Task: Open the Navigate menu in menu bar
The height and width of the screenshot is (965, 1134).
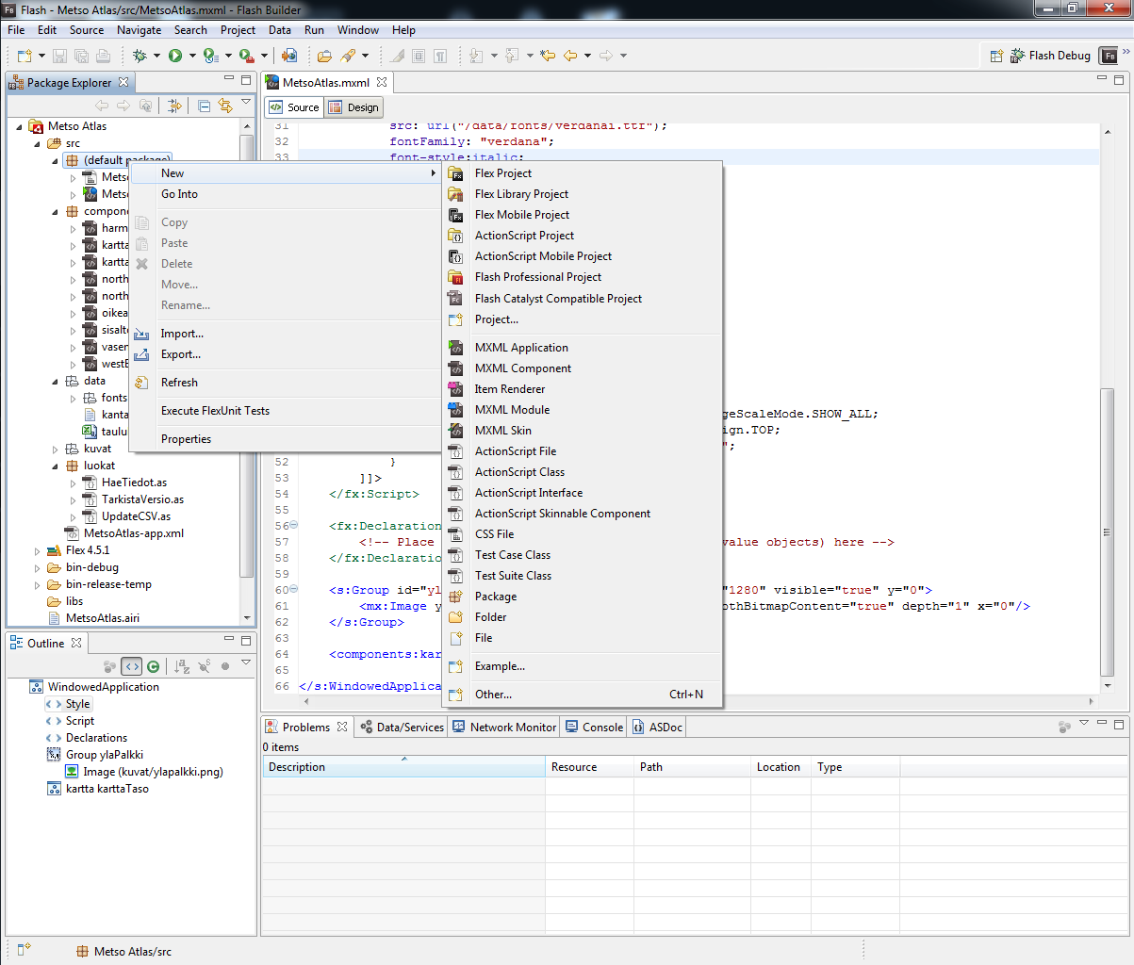Action: 140,30
